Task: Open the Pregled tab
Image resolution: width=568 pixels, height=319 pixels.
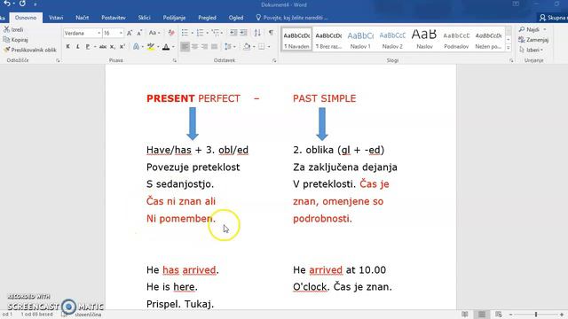Action: pos(207,18)
